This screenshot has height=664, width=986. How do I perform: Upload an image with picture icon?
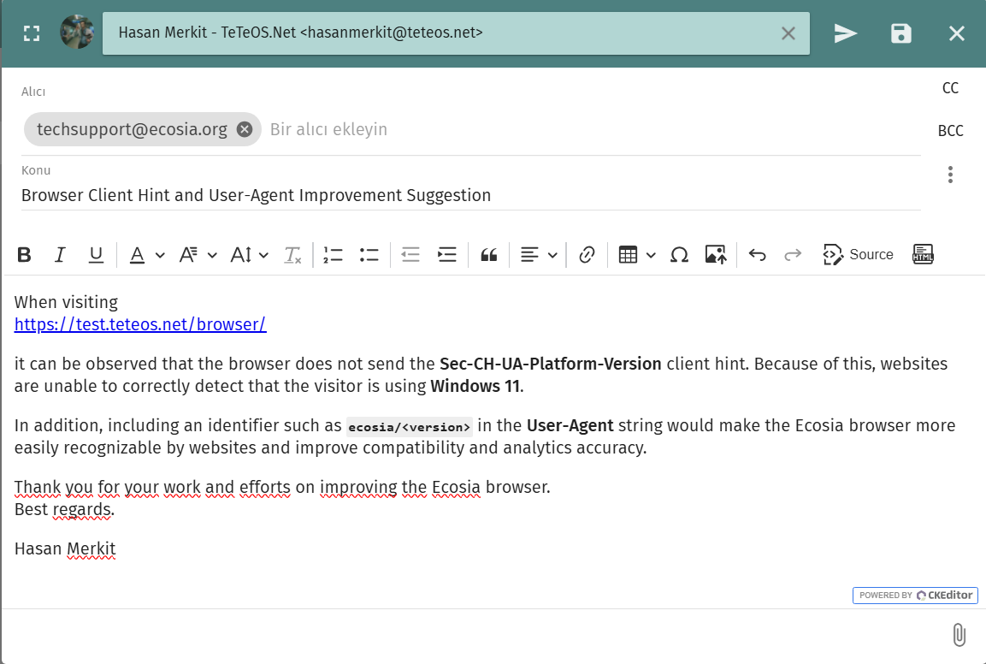[716, 255]
